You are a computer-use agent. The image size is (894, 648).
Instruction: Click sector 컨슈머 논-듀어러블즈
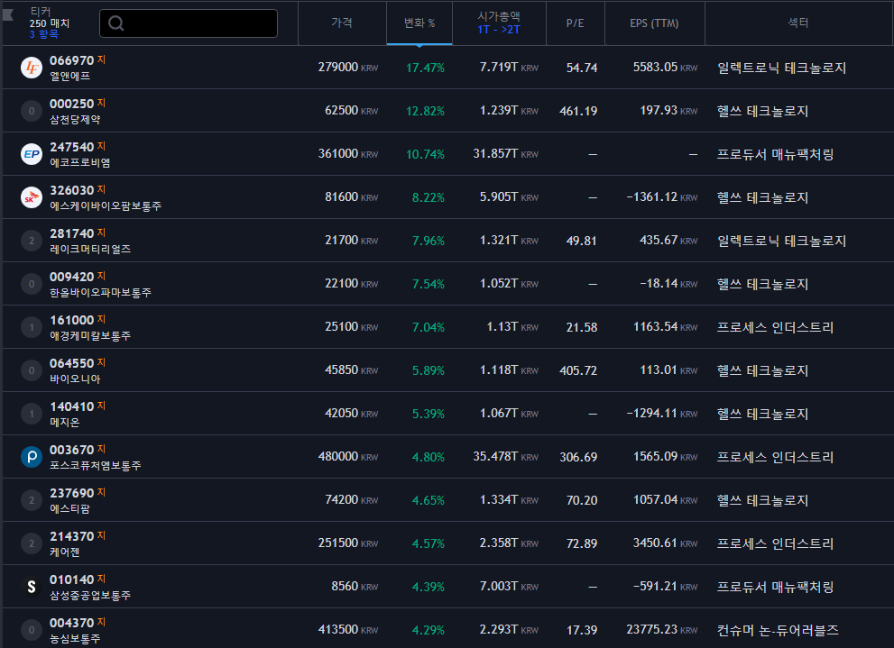click(777, 630)
